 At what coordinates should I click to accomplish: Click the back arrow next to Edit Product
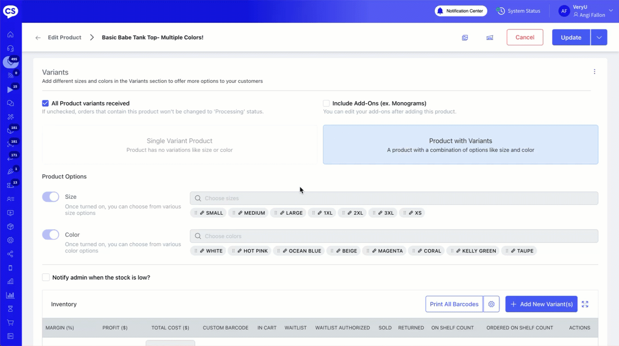coord(38,38)
